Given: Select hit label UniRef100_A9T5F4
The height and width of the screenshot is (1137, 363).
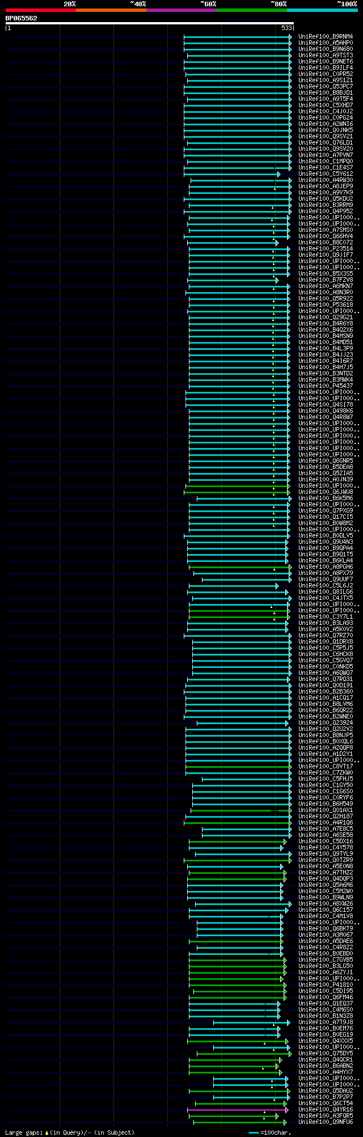Looking at the screenshot, I should [326, 99].
